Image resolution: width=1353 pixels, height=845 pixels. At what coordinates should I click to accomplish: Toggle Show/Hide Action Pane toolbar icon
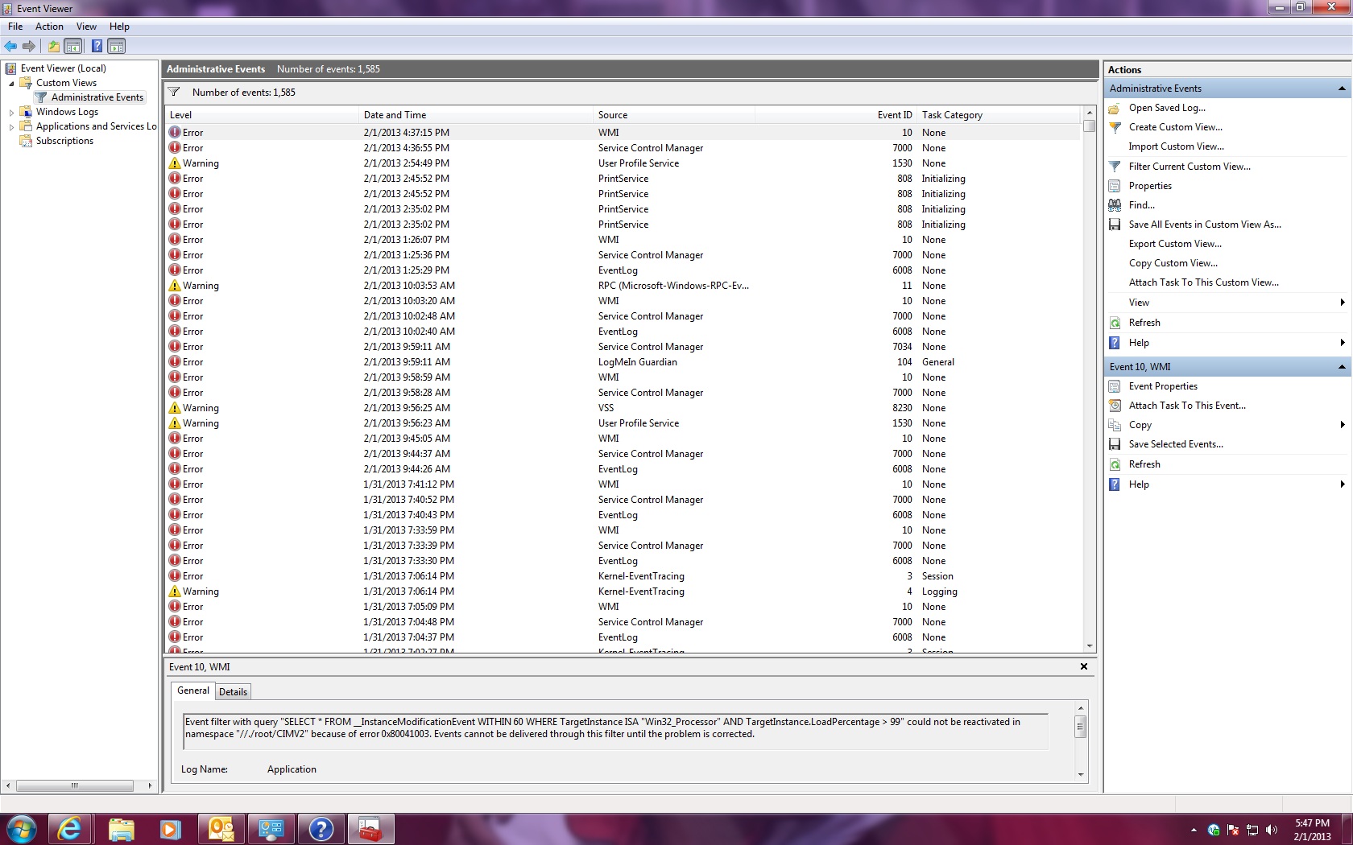click(x=117, y=46)
